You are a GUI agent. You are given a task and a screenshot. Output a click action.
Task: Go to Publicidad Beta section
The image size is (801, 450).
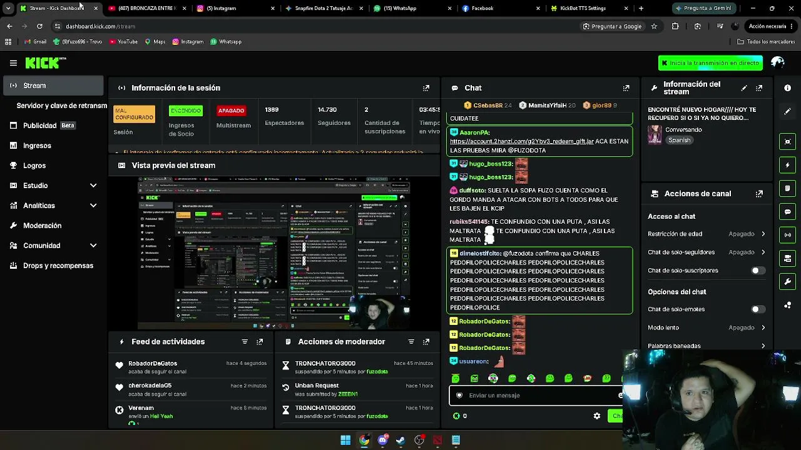coord(53,126)
